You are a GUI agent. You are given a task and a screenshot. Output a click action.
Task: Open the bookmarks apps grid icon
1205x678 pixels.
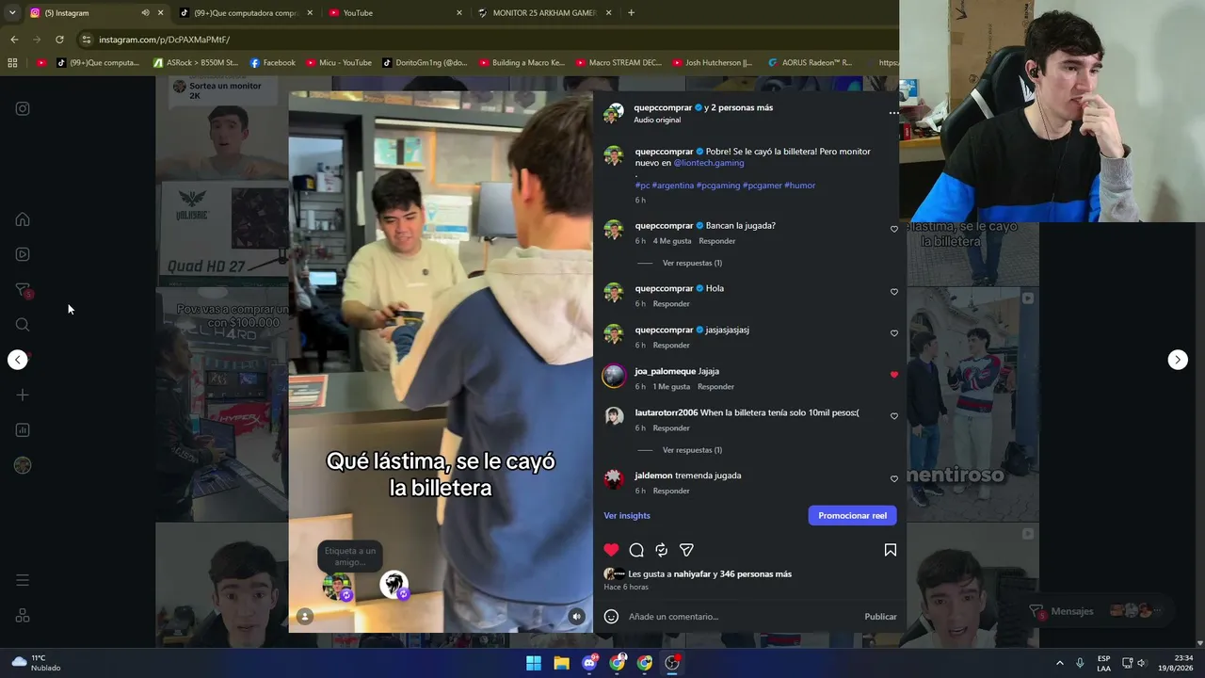[12, 63]
